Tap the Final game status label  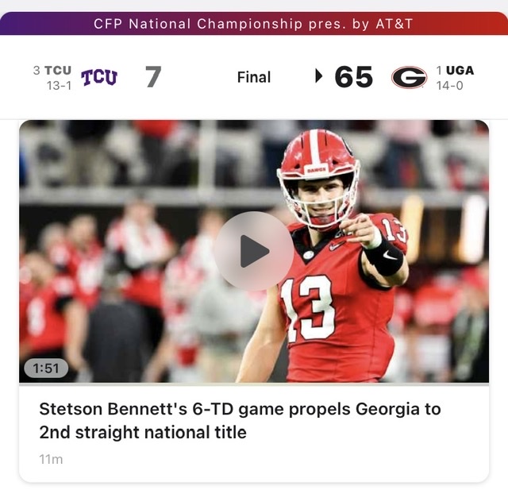(x=254, y=77)
